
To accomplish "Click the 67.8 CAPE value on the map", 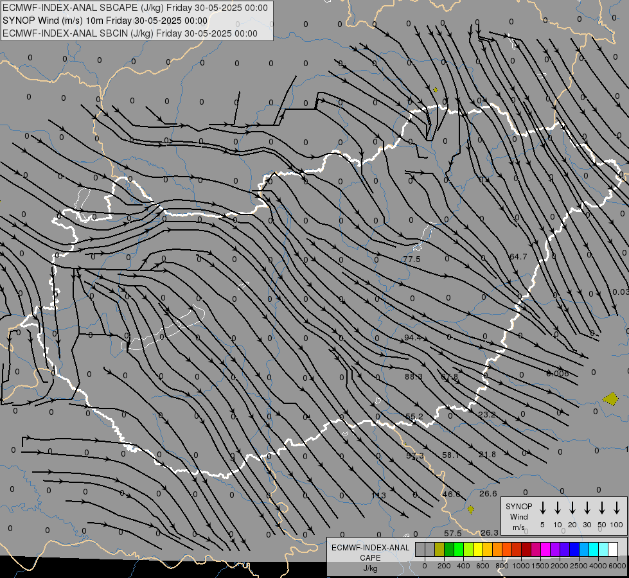I will click(449, 376).
